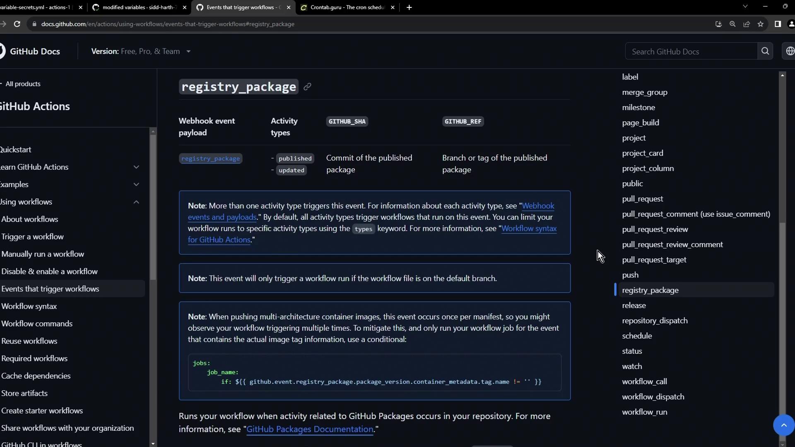Image resolution: width=795 pixels, height=447 pixels.
Task: Open browser zoom magnifier icon in address bar
Action: point(732,24)
